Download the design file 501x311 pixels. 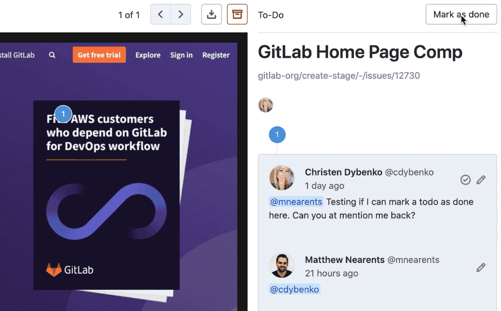[x=212, y=15]
